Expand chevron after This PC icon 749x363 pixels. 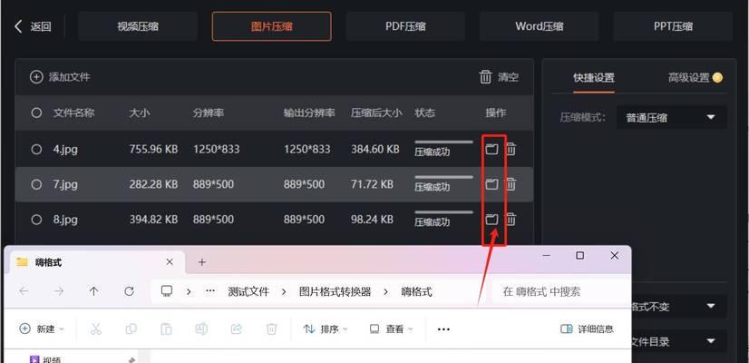(x=189, y=291)
